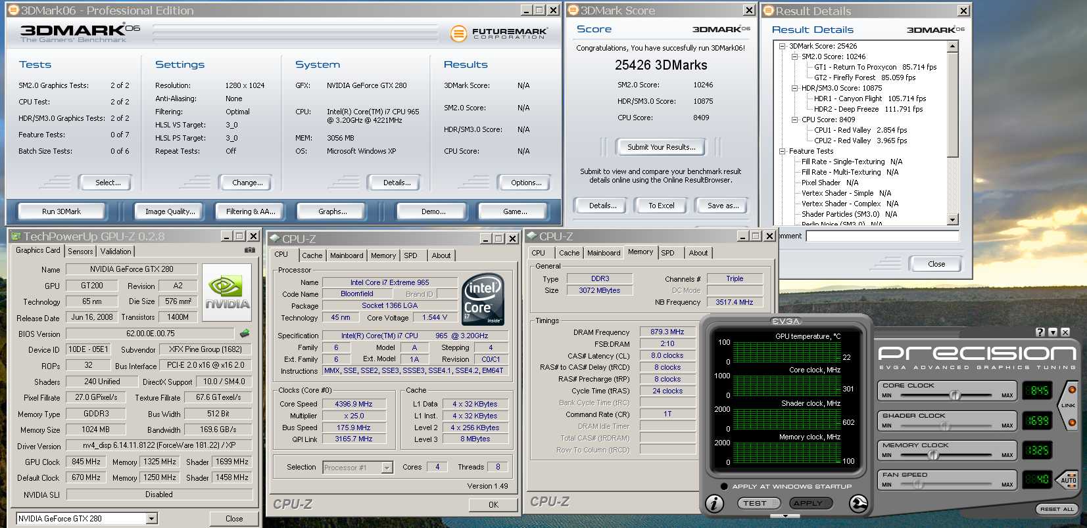Click OK in the CPU-Z window
Image resolution: width=1087 pixels, height=528 pixels.
(493, 504)
